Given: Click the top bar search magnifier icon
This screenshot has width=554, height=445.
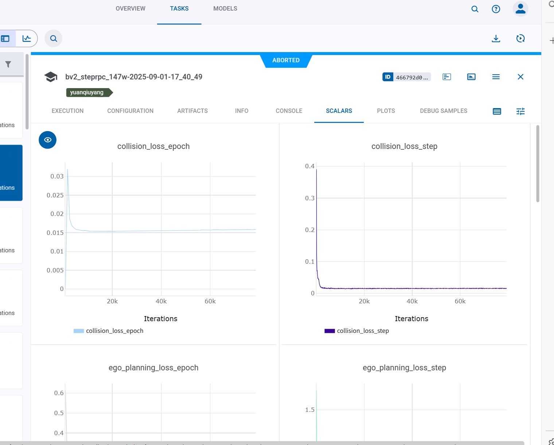Looking at the screenshot, I should 475,9.
